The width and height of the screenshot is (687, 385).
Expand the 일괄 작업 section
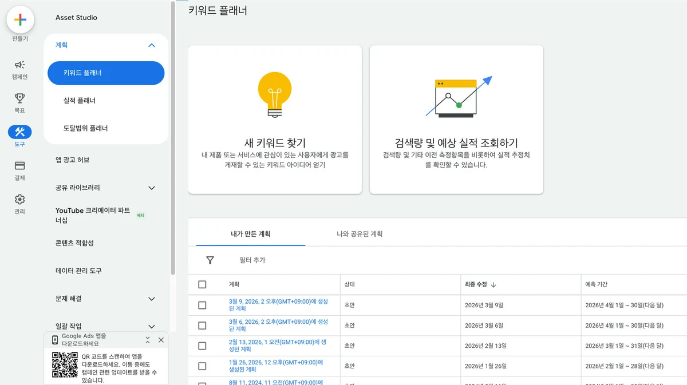tap(151, 326)
